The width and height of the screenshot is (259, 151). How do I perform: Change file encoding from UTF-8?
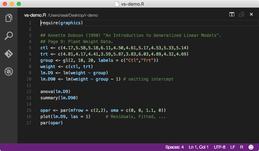[220, 147]
